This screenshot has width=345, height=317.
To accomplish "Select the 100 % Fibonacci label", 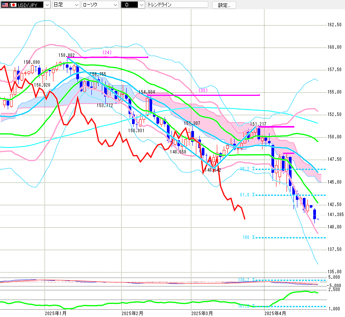I will (x=249, y=237).
